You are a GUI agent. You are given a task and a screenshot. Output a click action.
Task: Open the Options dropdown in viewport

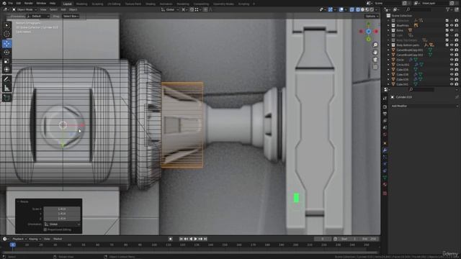point(372,16)
